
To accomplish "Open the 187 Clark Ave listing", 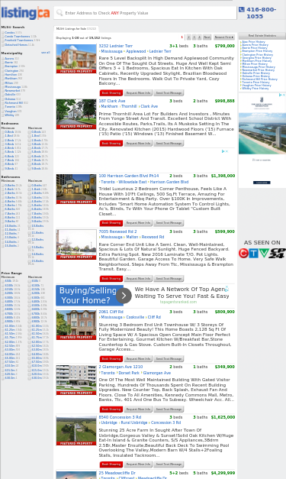I will 112,101.
